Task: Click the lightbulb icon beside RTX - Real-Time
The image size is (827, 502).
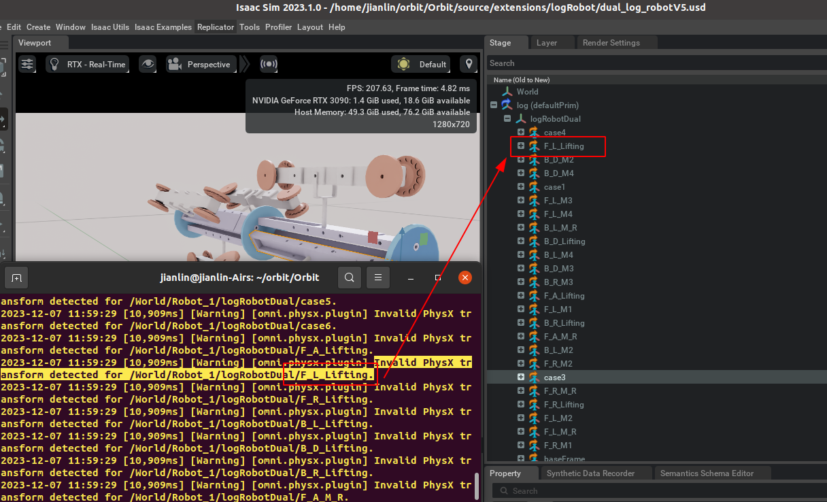Action: (55, 65)
